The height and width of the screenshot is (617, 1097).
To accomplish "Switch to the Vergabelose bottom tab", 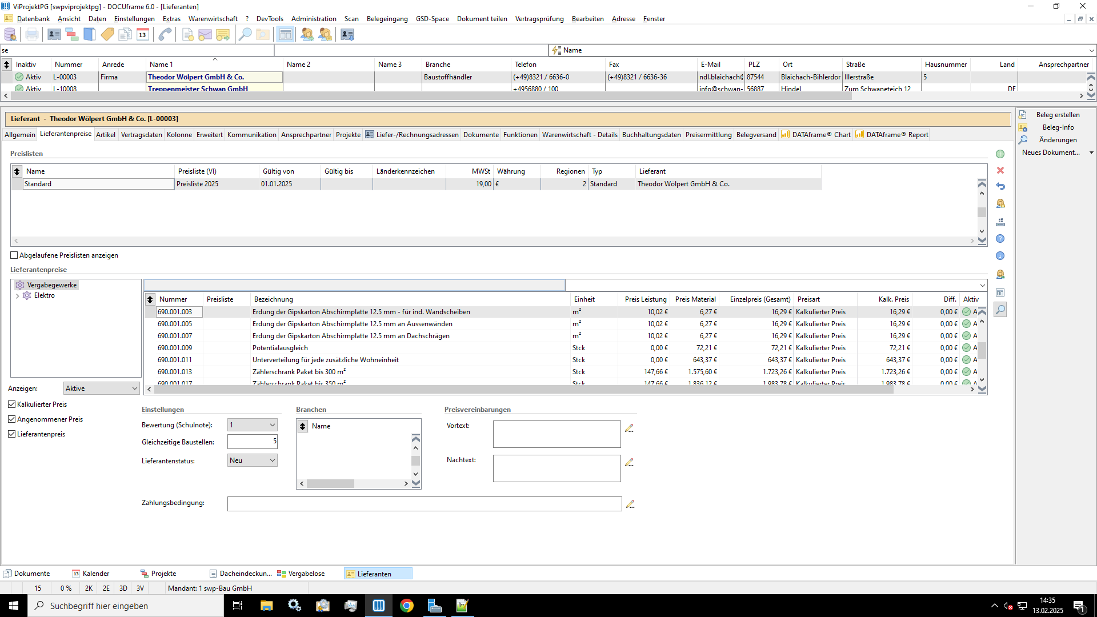I will pos(306,574).
